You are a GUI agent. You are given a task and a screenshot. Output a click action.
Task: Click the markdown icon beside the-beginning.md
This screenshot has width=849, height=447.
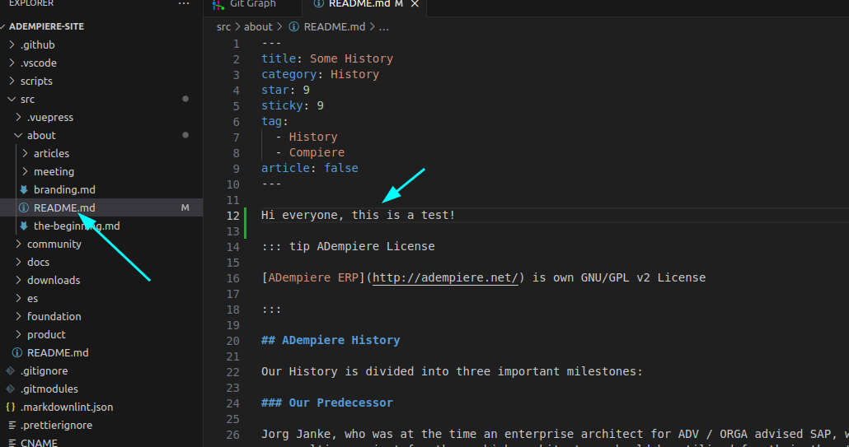tap(24, 226)
